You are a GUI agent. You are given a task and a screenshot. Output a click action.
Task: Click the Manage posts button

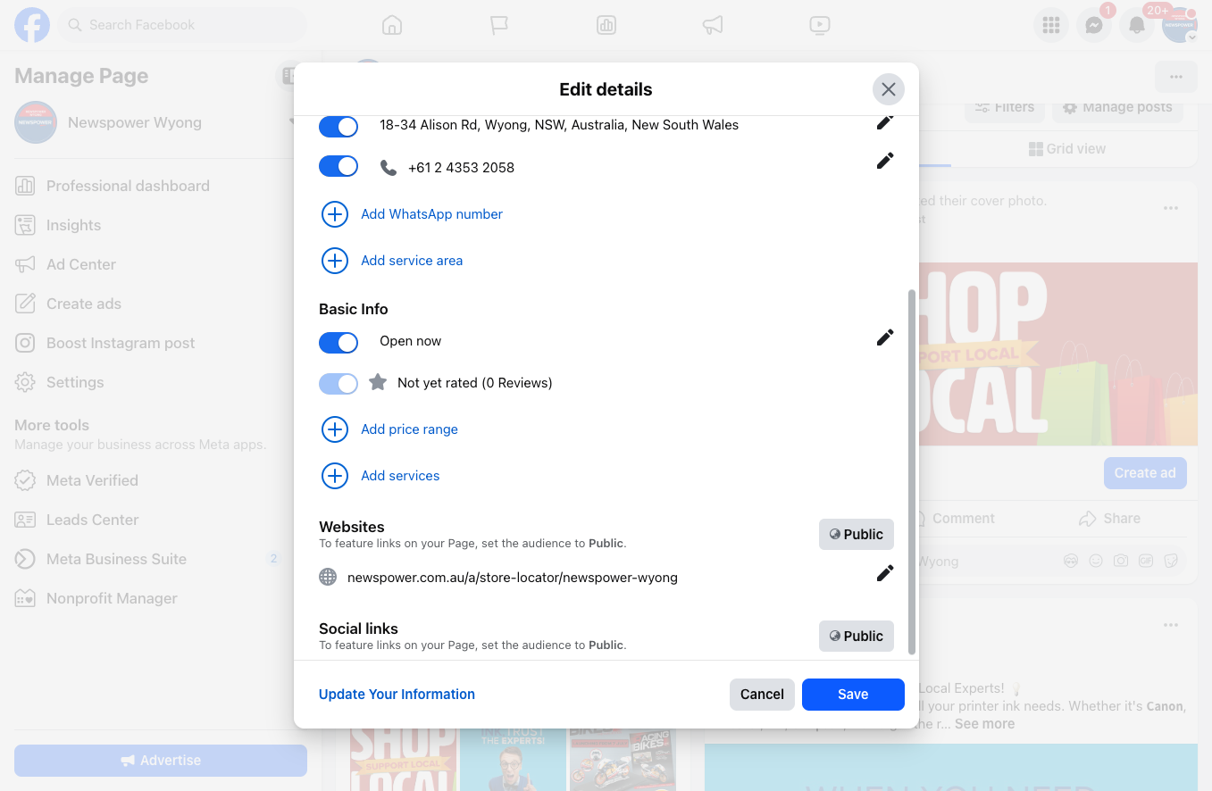1116,107
